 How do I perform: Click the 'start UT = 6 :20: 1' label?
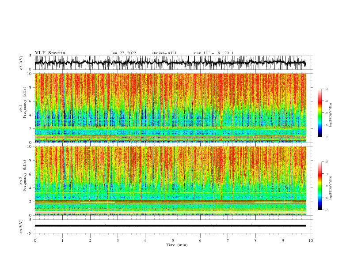213,53
